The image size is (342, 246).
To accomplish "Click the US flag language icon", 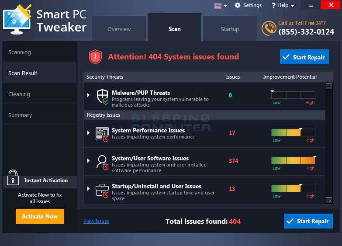I will click(218, 6).
